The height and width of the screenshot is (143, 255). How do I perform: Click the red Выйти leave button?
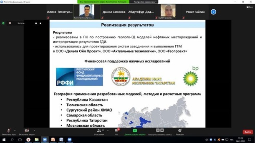pos(247,132)
